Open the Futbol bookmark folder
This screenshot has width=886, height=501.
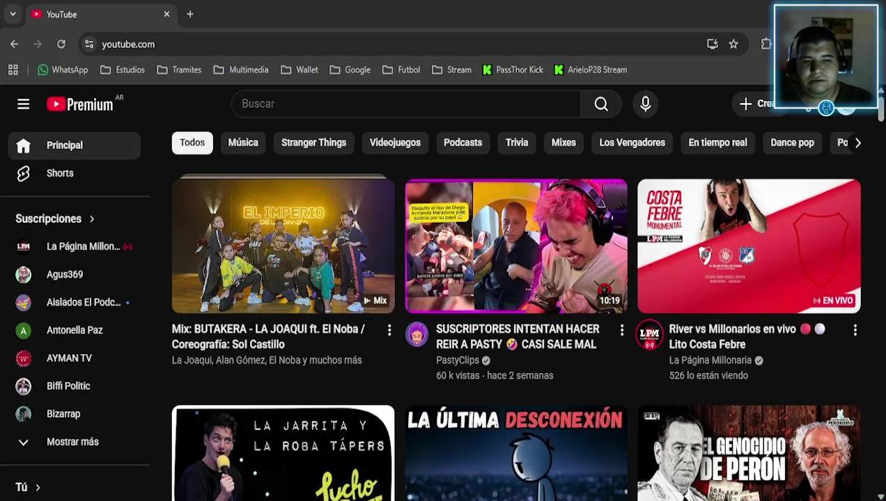pyautogui.click(x=401, y=70)
